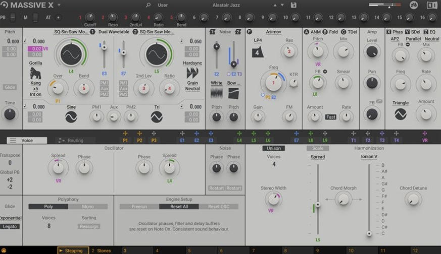Select the Sine phase modulation waveform icon
This screenshot has height=254, width=441.
coord(71,117)
